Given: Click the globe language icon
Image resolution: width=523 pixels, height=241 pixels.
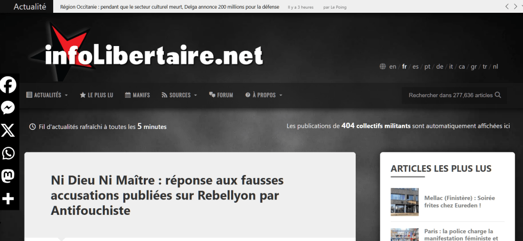Looking at the screenshot, I should 383,67.
